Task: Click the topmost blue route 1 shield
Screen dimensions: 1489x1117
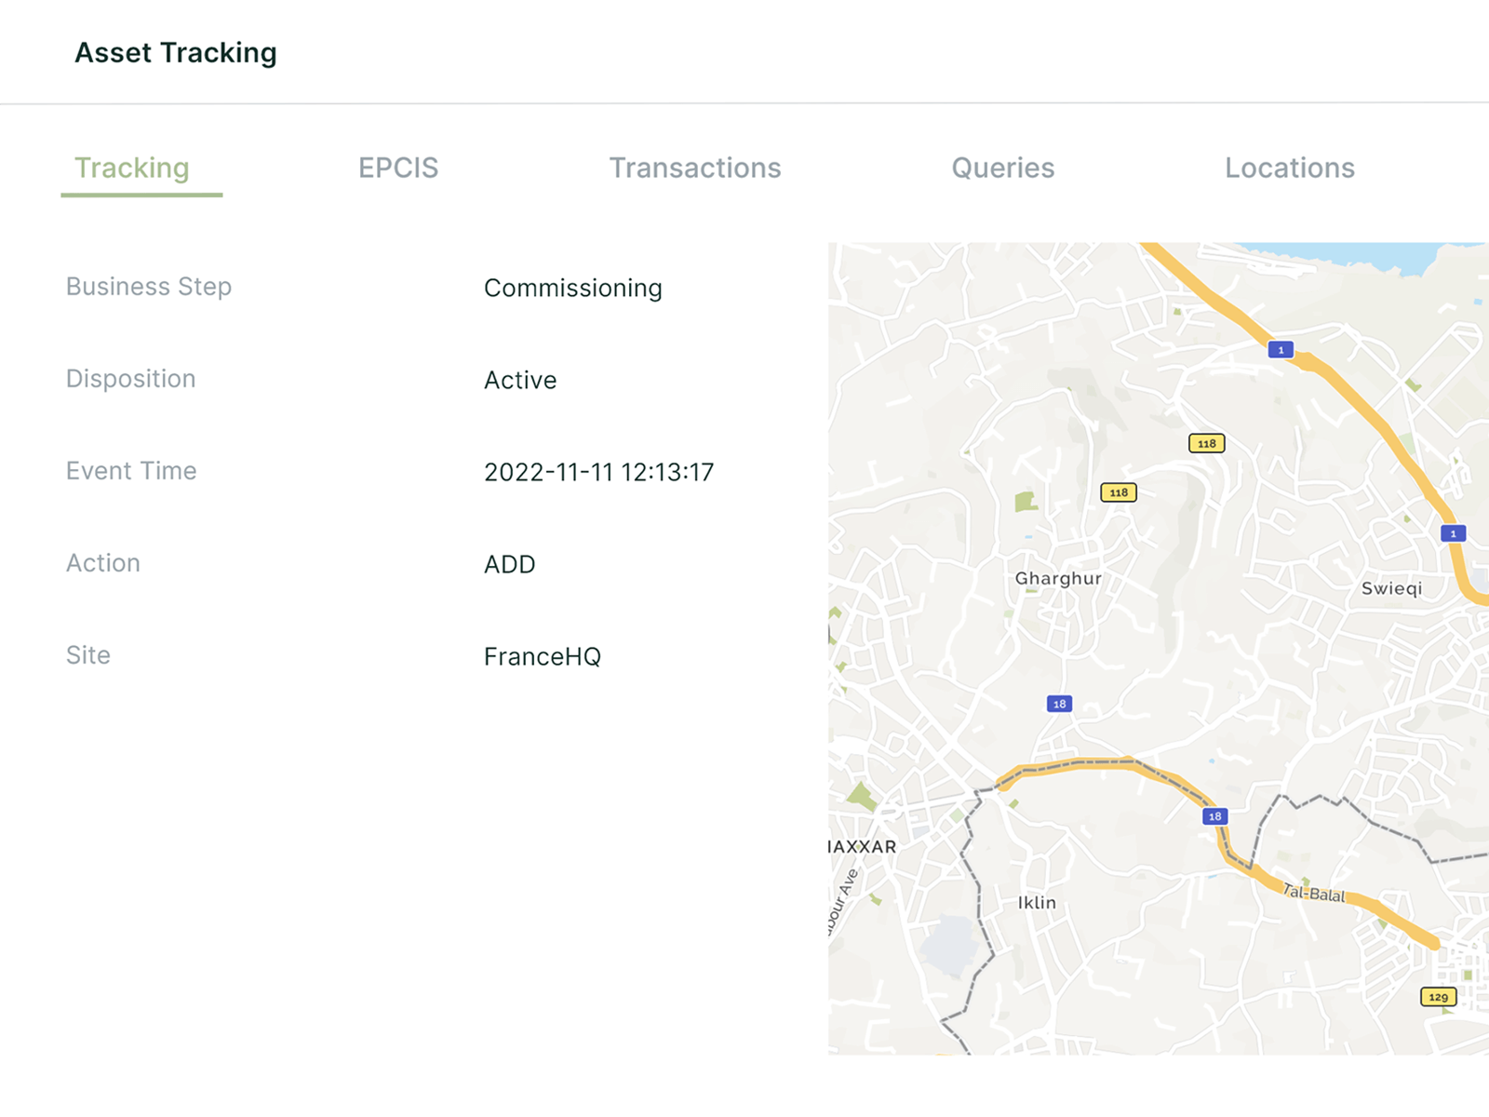Action: pos(1281,350)
